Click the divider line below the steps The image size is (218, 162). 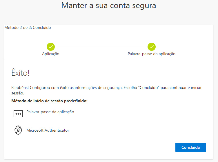pos(109,60)
